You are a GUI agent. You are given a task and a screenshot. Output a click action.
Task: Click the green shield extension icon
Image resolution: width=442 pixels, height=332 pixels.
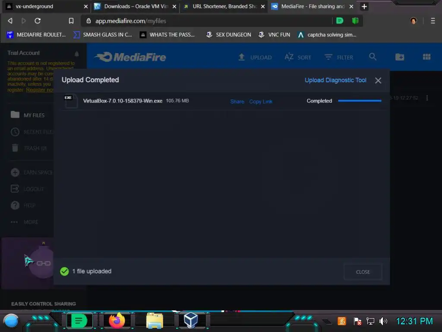click(x=355, y=21)
